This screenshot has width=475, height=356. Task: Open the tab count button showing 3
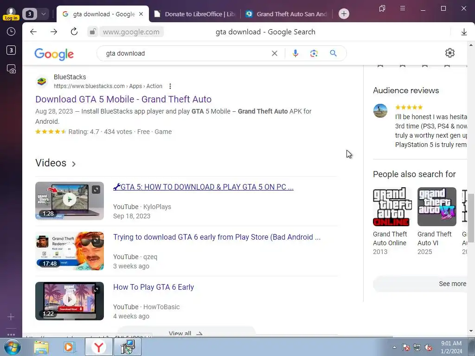tap(29, 14)
